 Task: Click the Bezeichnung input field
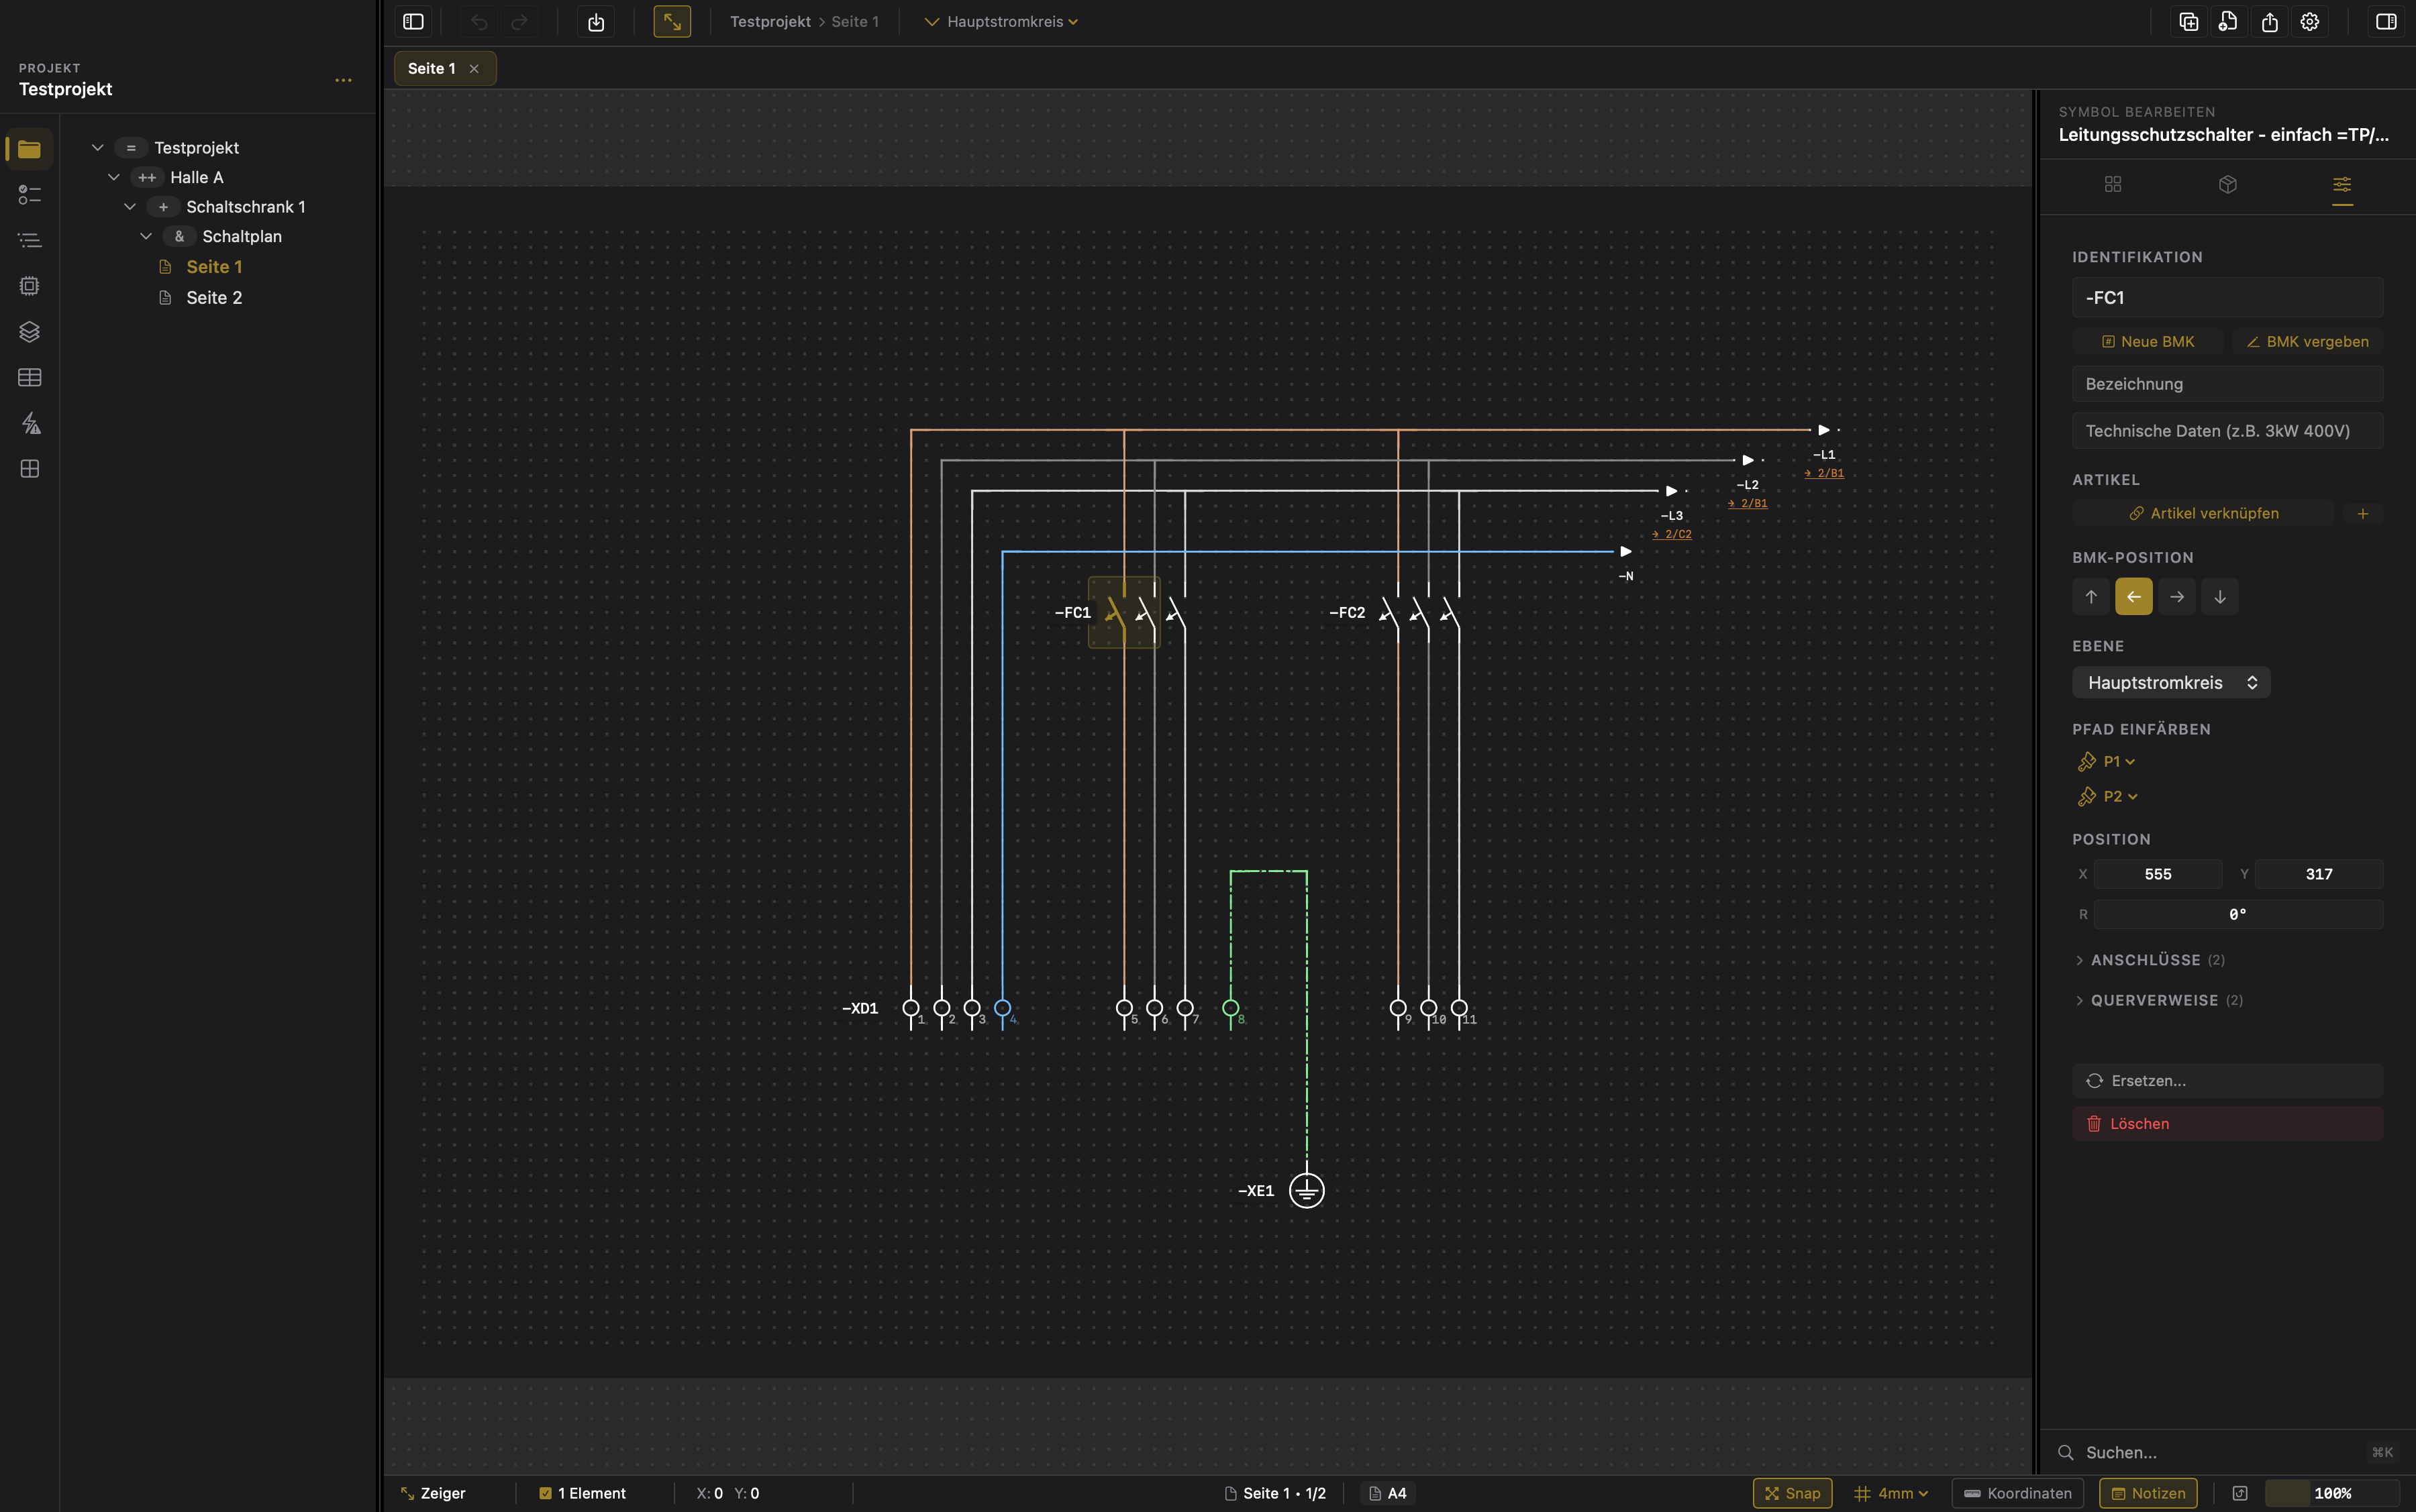(x=2227, y=384)
